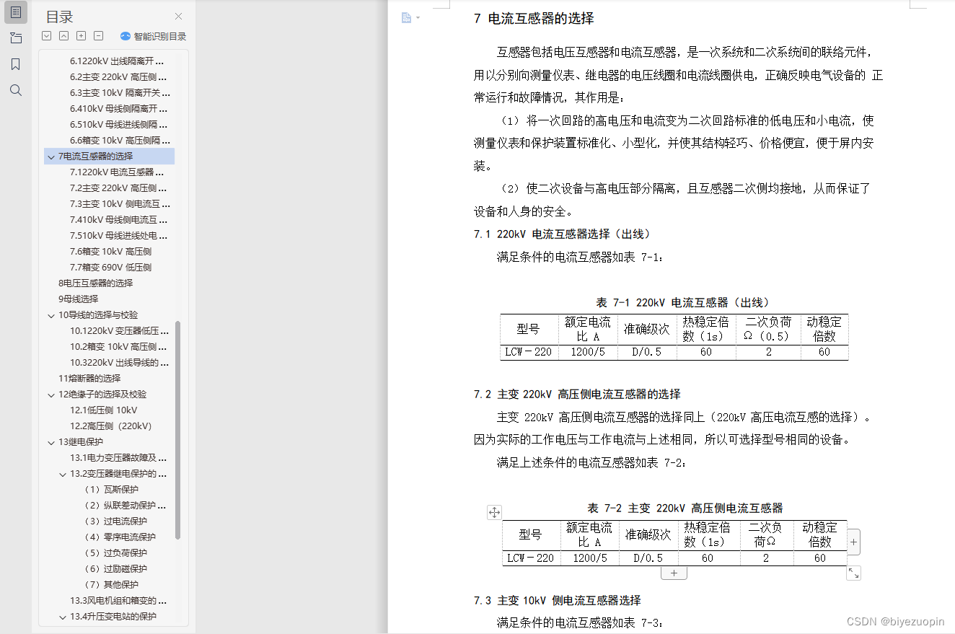Select （1）瓦斯保护 outline item

pos(111,490)
